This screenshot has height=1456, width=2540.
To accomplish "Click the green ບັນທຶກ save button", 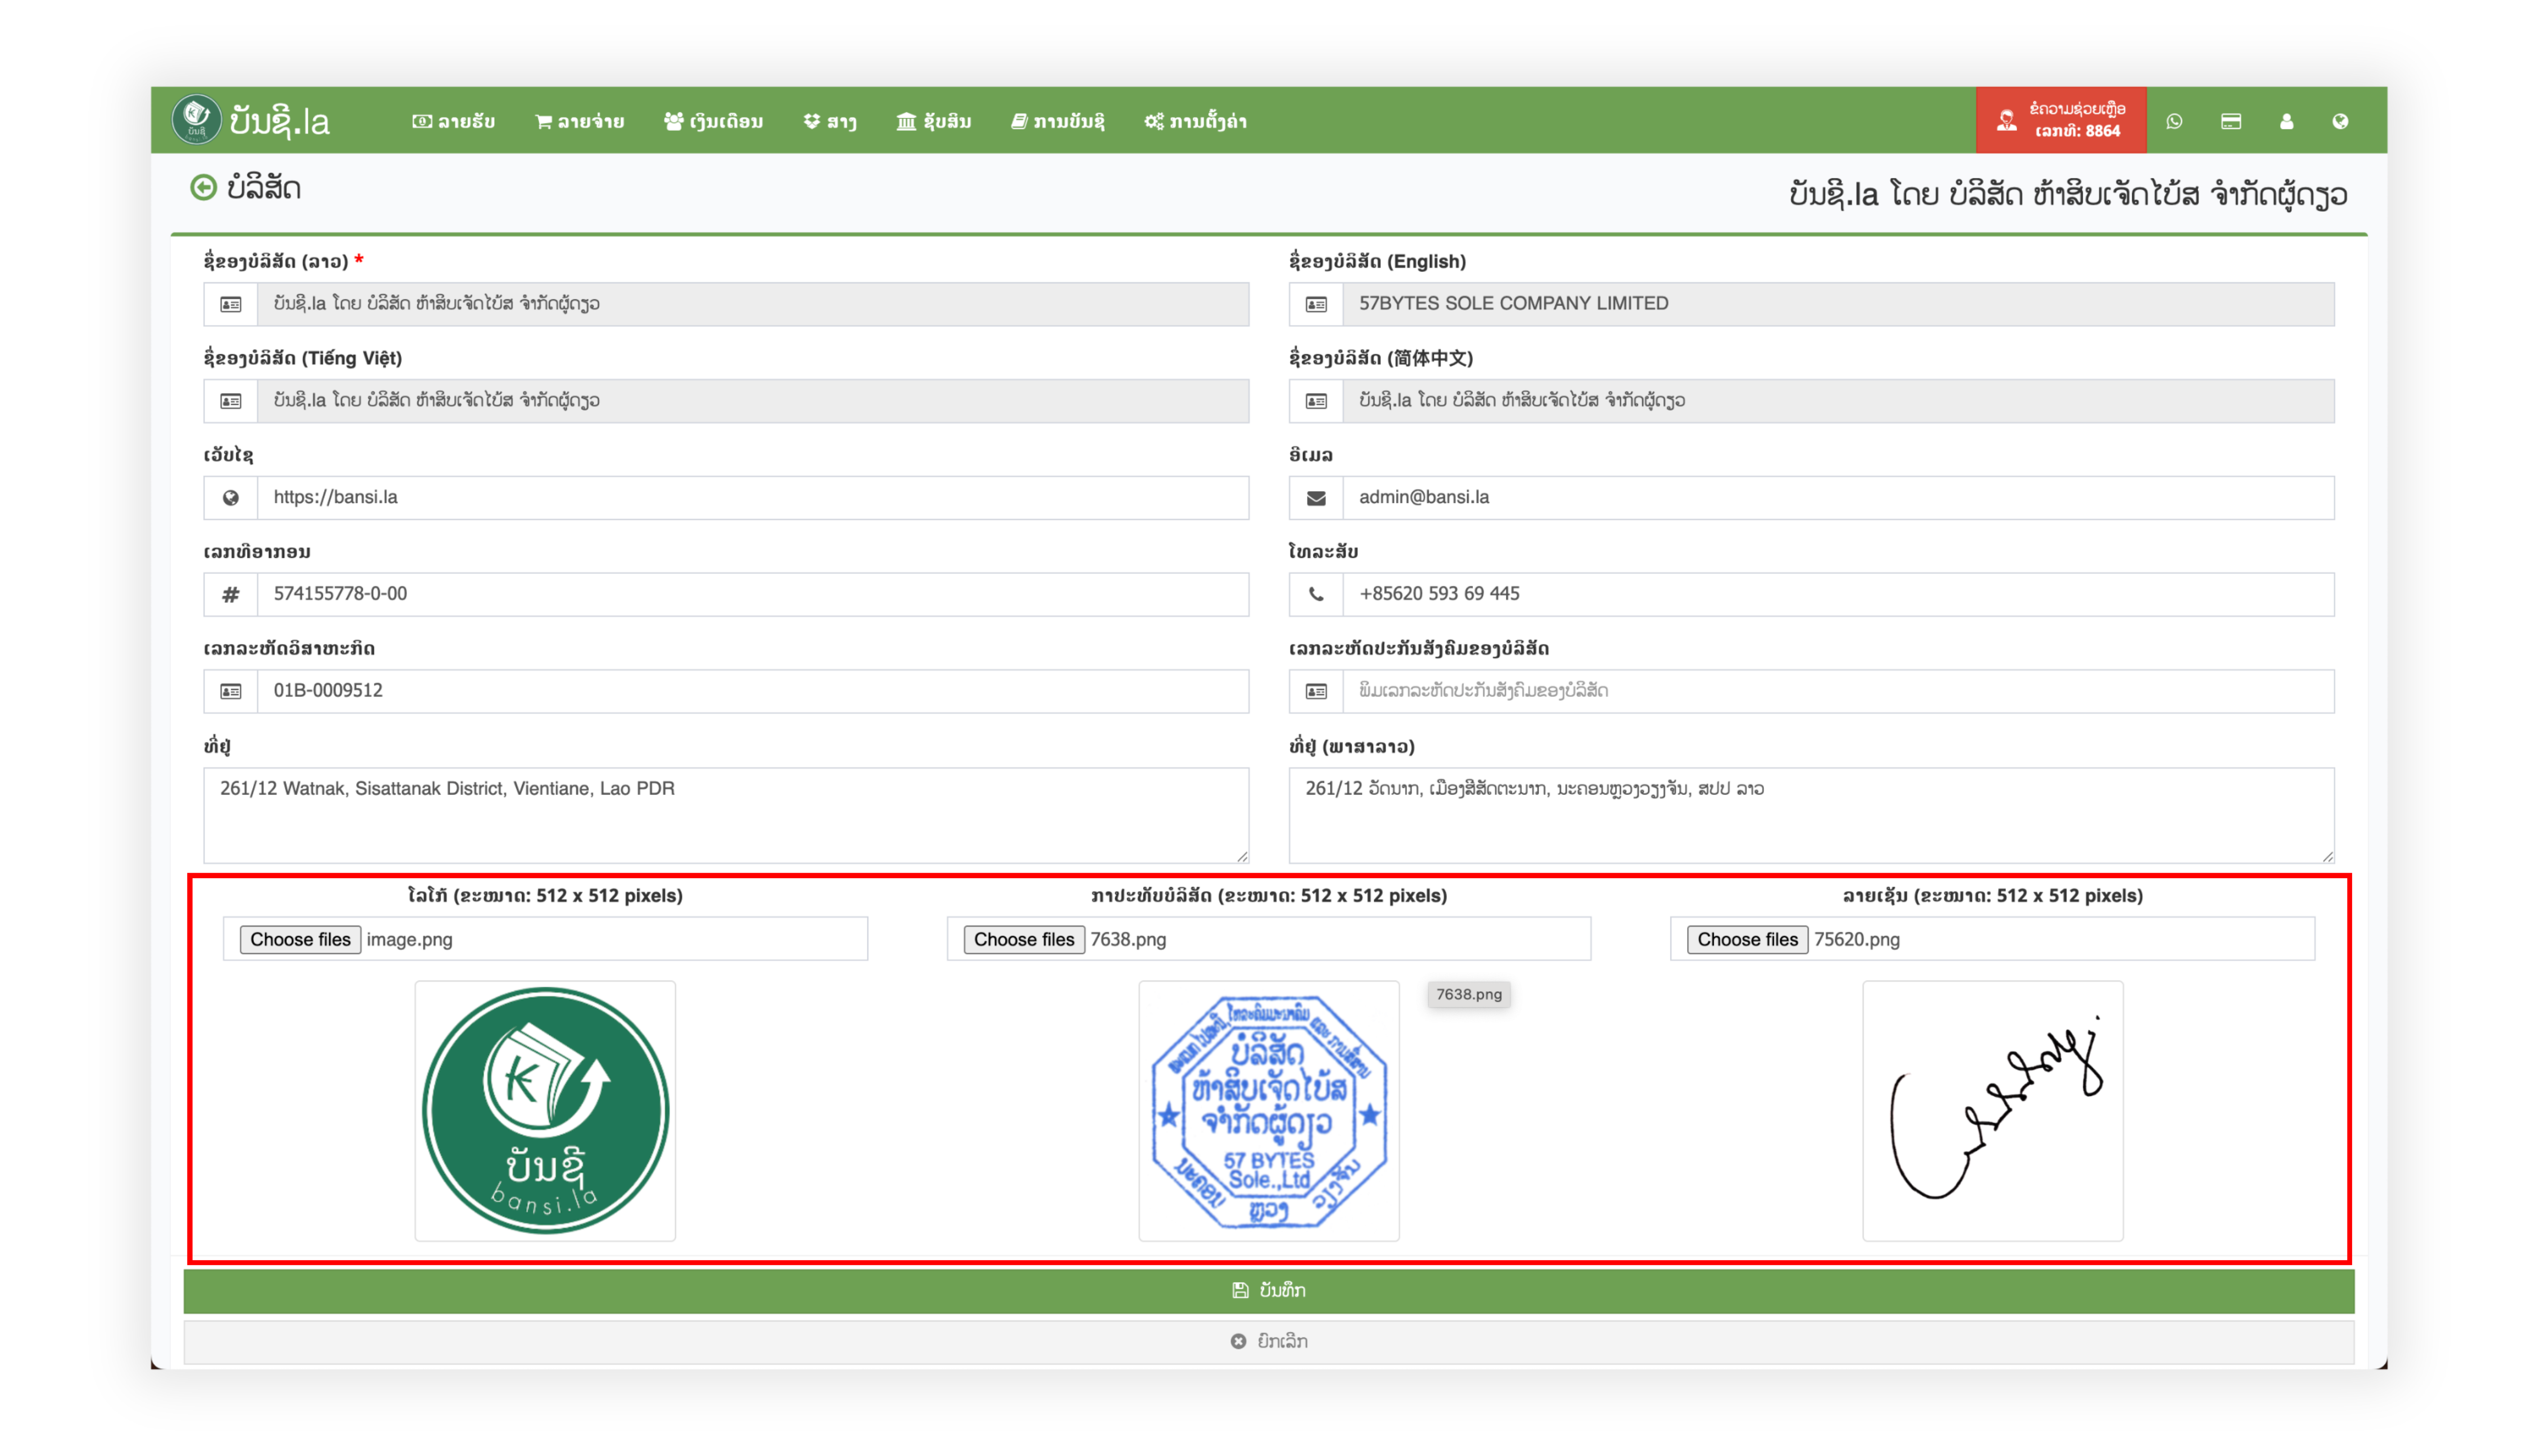I will coord(1268,1291).
